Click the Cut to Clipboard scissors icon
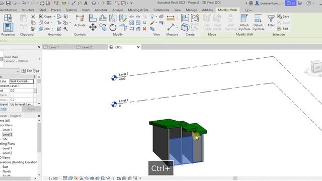 coord(33,16)
